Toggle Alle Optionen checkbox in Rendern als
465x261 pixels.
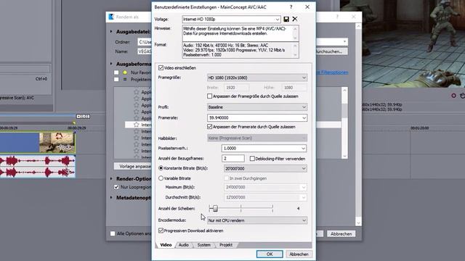[113, 233]
